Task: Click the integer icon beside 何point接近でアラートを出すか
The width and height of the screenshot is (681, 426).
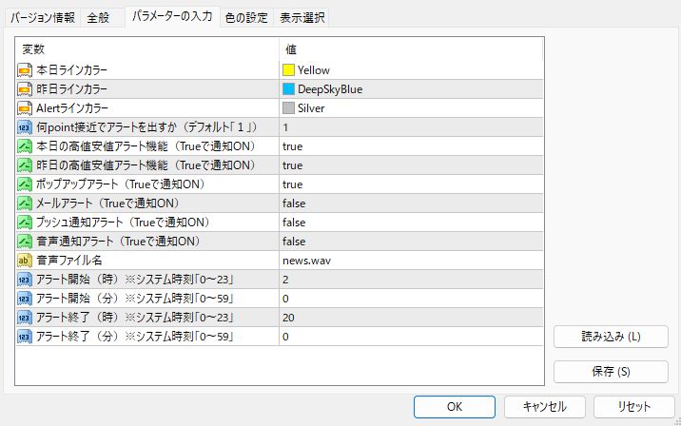Action: (x=26, y=127)
